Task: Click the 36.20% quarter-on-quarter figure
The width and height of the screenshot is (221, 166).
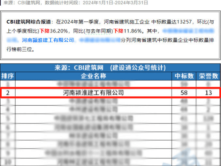Action: point(59,31)
